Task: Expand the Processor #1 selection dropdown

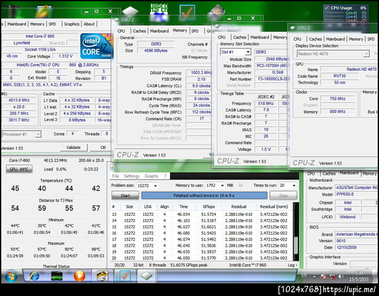Action: pyautogui.click(x=38, y=134)
